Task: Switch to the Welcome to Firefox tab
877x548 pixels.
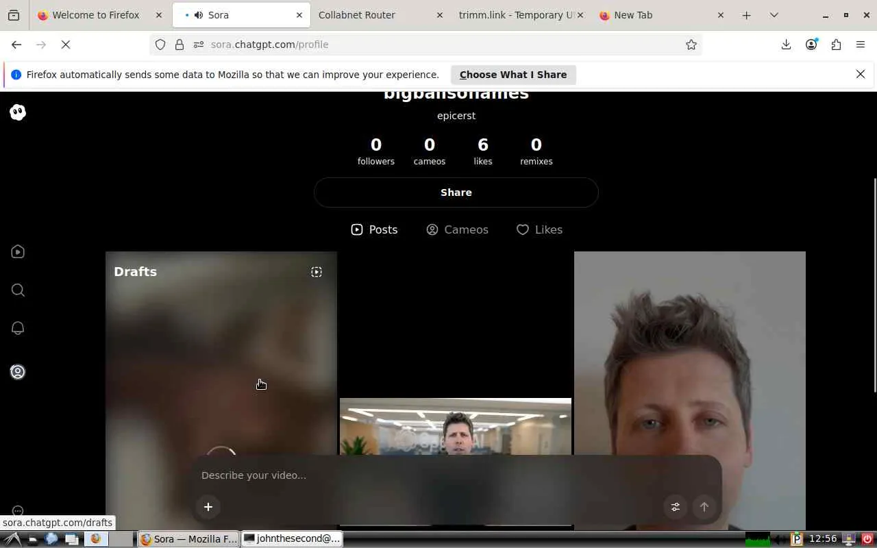Action: 99,15
